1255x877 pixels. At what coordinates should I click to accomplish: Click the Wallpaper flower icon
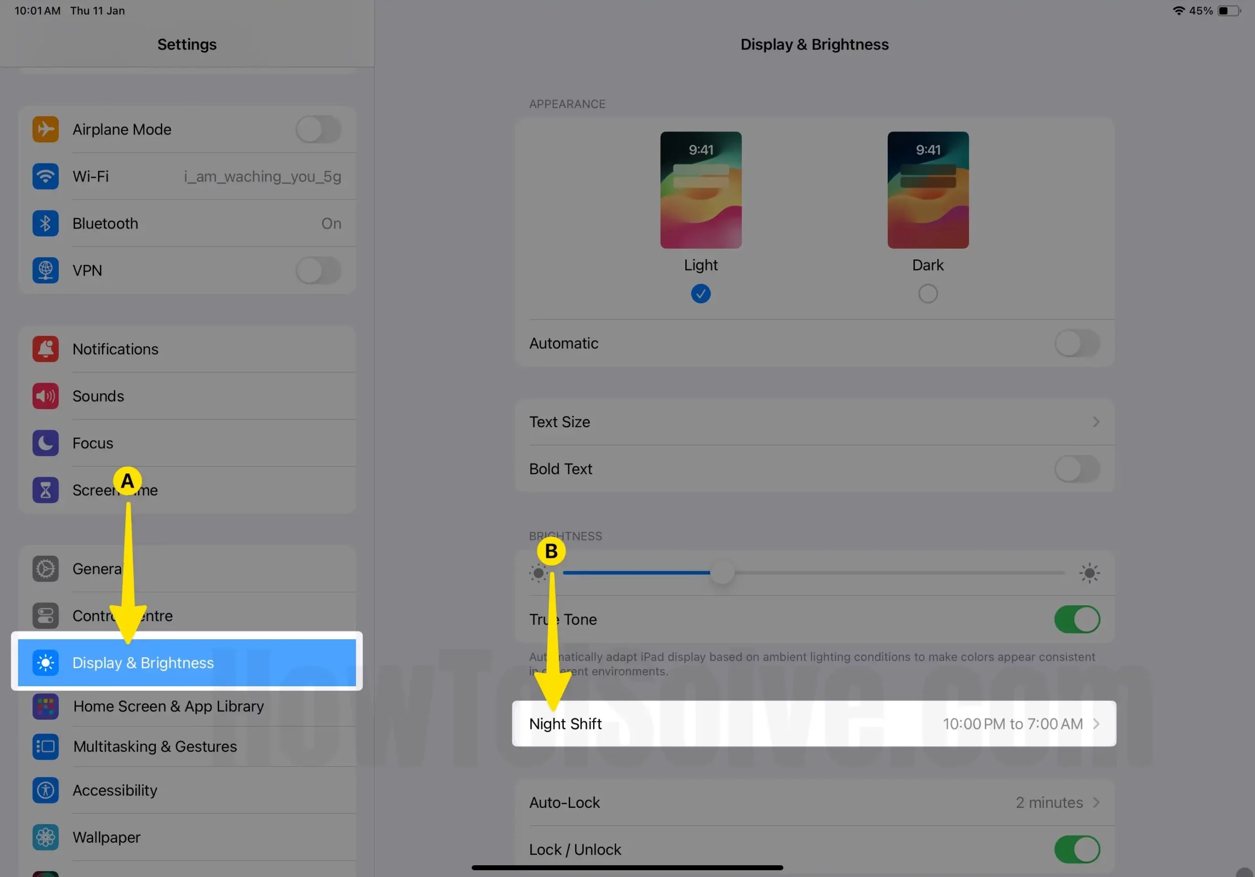click(46, 837)
